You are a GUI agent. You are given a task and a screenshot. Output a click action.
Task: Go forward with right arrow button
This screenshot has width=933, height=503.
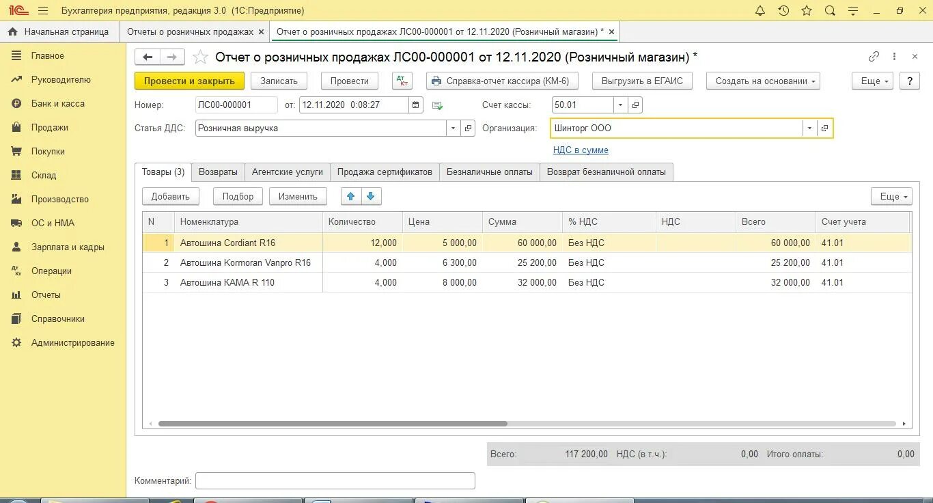coord(171,57)
